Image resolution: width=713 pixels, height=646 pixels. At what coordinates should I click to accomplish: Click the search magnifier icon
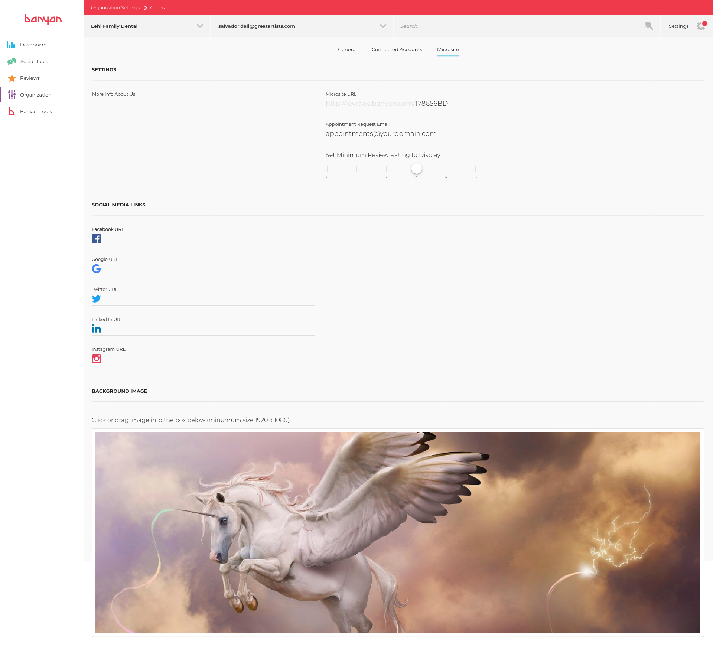648,26
